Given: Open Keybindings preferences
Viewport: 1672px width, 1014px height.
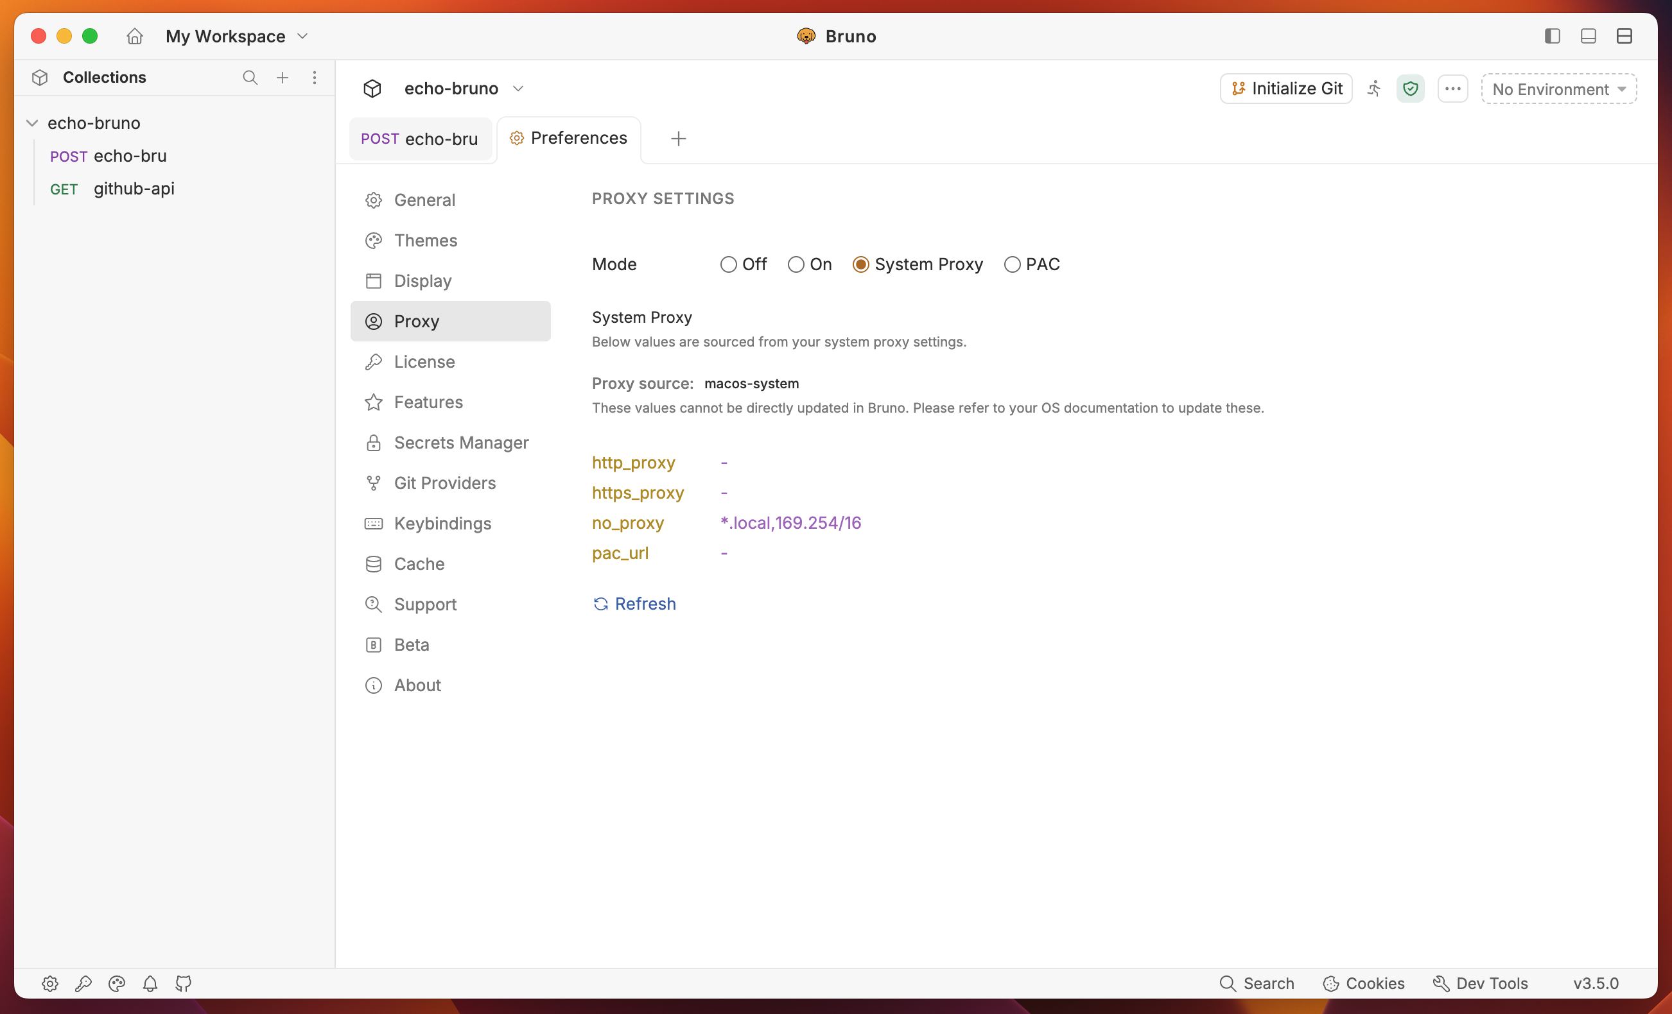Looking at the screenshot, I should click(451, 524).
